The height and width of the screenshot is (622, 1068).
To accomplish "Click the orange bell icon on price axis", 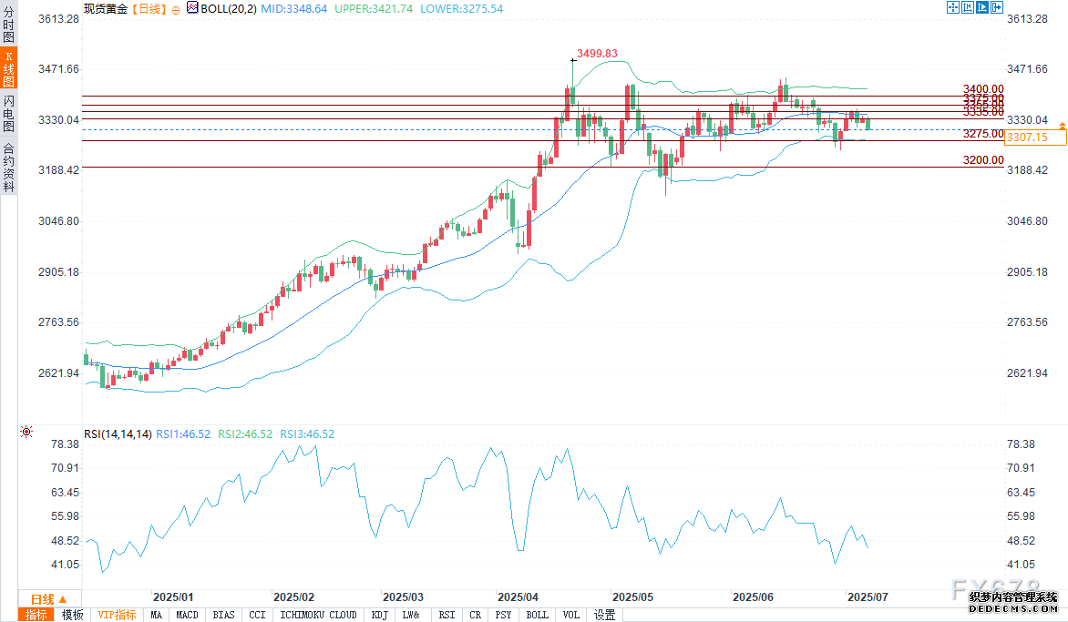I will tap(1062, 125).
